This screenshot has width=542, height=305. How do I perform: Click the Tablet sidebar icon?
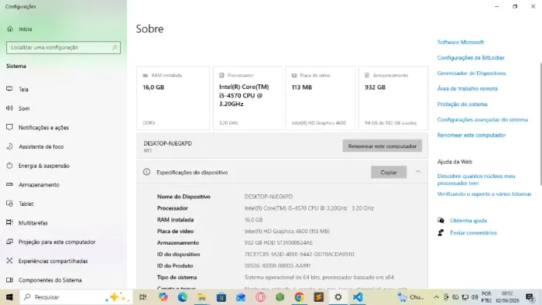coord(9,204)
